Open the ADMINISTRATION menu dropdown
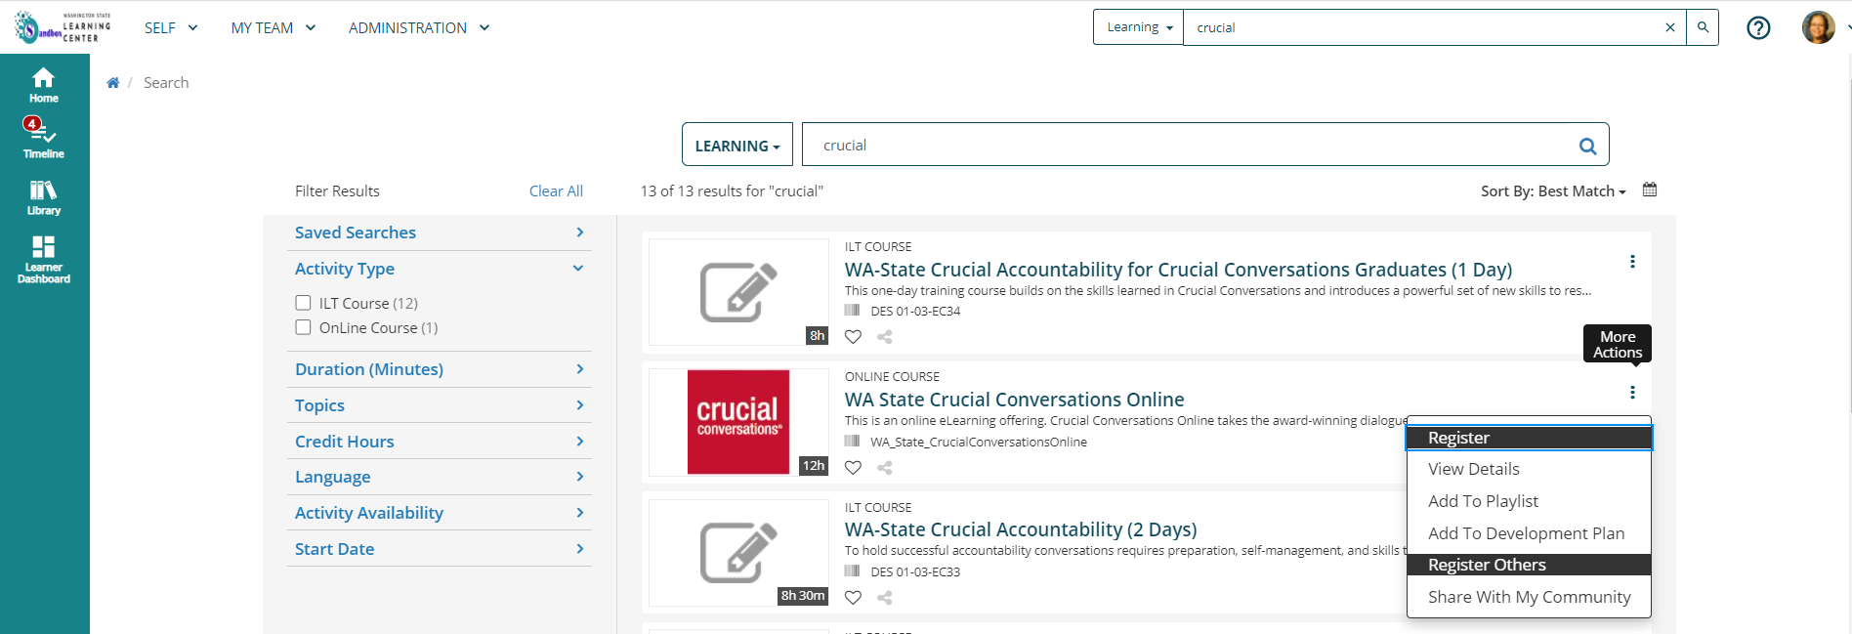This screenshot has width=1852, height=634. [x=419, y=27]
